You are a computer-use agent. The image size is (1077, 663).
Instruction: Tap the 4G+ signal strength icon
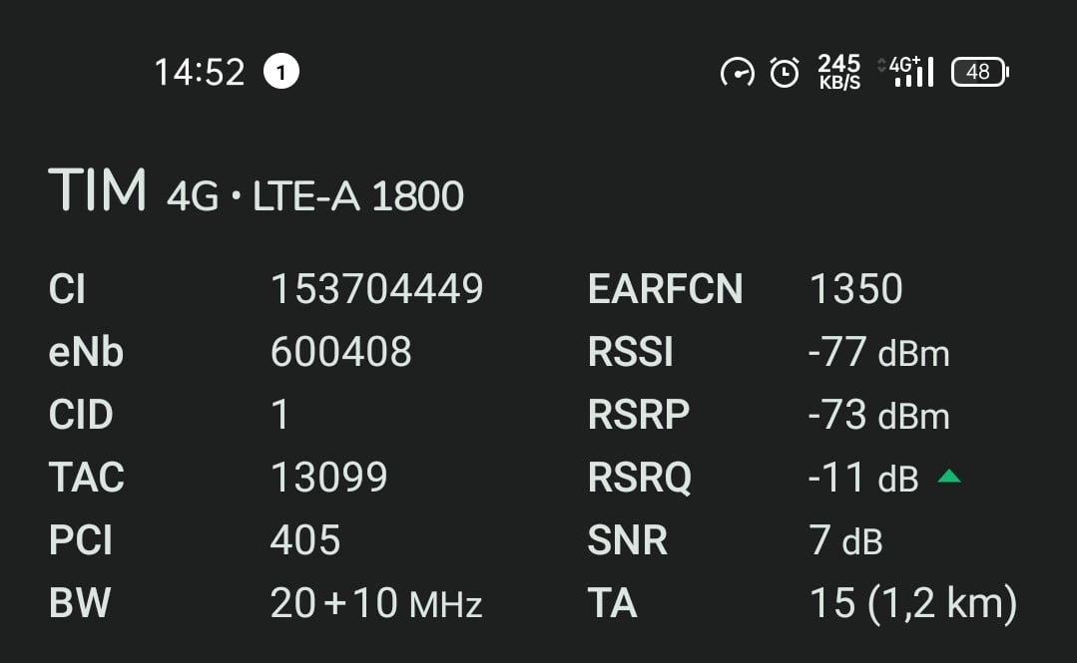(906, 72)
